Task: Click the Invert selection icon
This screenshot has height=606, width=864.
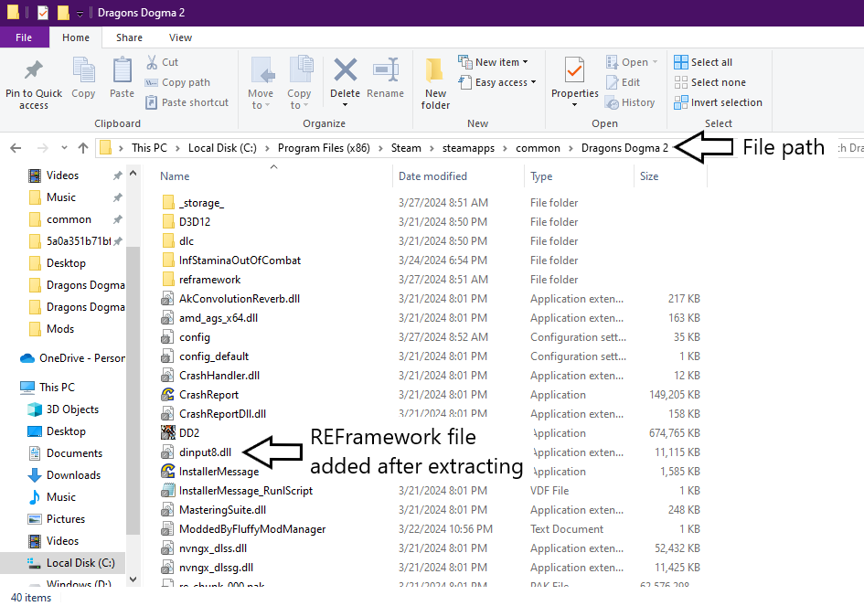Action: (x=681, y=102)
